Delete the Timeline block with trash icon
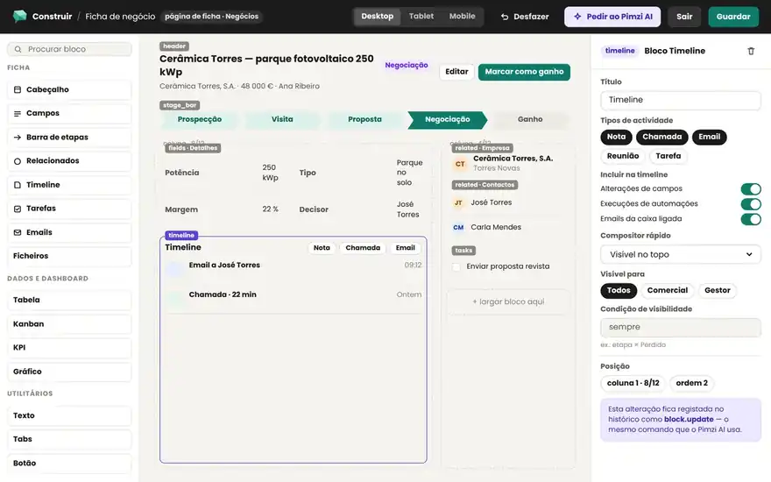Image resolution: width=771 pixels, height=482 pixels. [751, 51]
